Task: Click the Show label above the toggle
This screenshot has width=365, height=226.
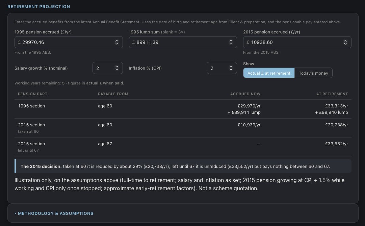Action: pyautogui.click(x=249, y=64)
